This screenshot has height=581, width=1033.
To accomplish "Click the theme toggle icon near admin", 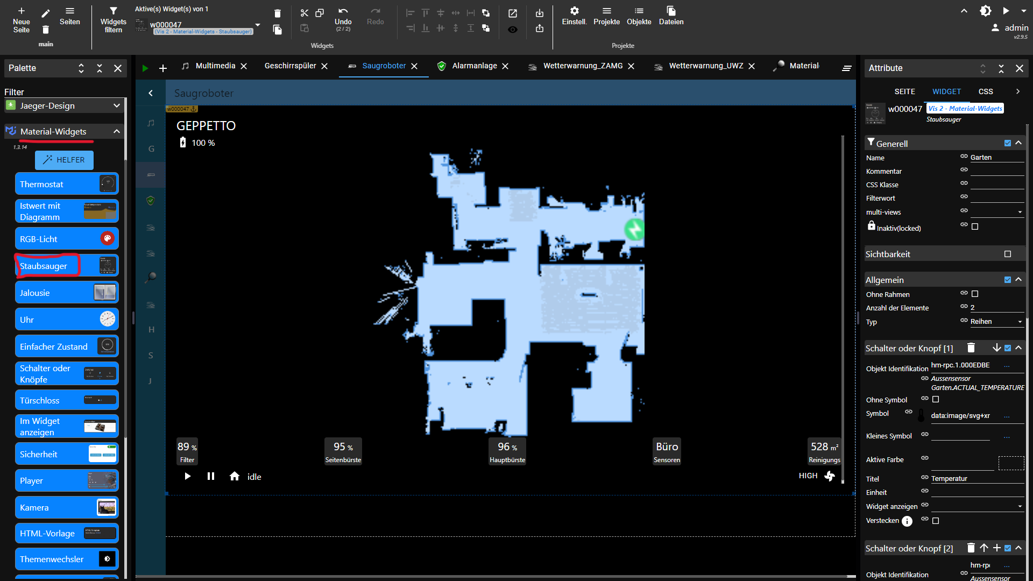I will pyautogui.click(x=985, y=11).
